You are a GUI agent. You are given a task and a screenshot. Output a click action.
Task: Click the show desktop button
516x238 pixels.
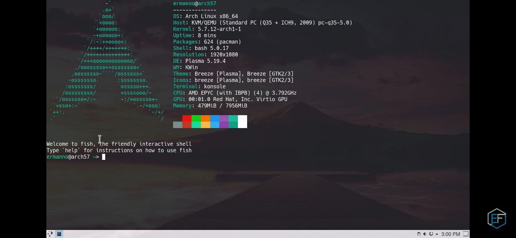coord(466,234)
